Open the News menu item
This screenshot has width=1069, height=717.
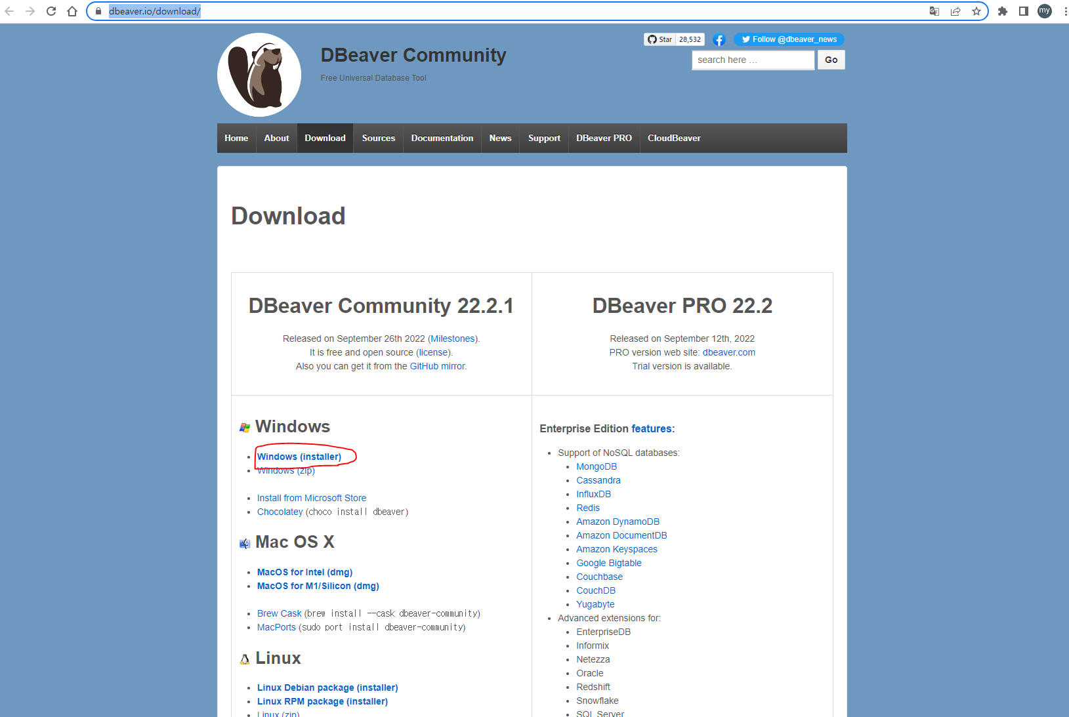[500, 138]
